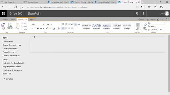This screenshot has width=170, height=95.
Task: Switch to the BROWSE ribbon tab
Action: click(5, 20)
